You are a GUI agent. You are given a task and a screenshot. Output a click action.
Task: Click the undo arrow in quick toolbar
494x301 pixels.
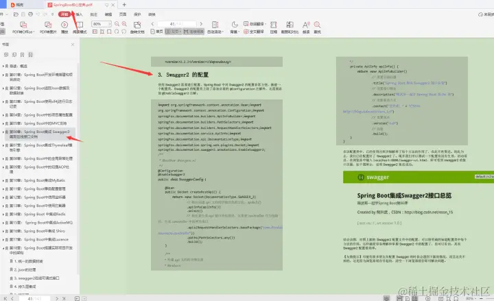pos(38,14)
